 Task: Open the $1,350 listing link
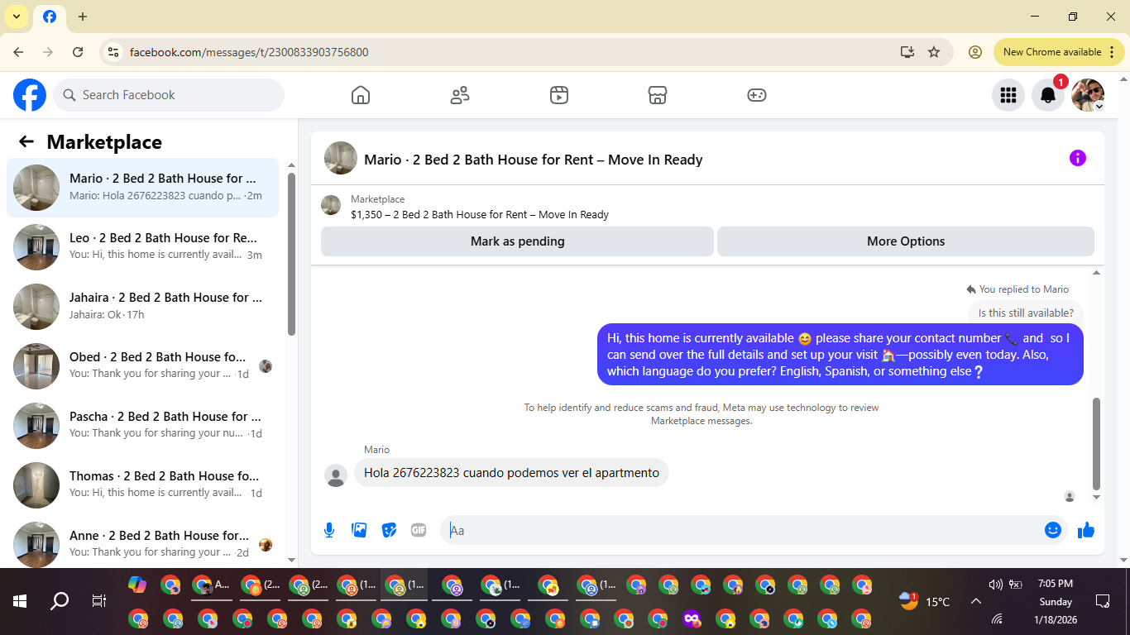coord(480,214)
